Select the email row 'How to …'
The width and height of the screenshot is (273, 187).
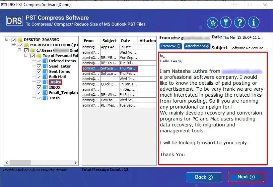point(119,100)
